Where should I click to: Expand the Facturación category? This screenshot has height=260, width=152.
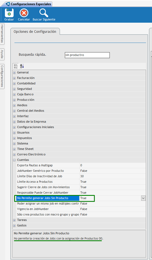tap(14, 78)
